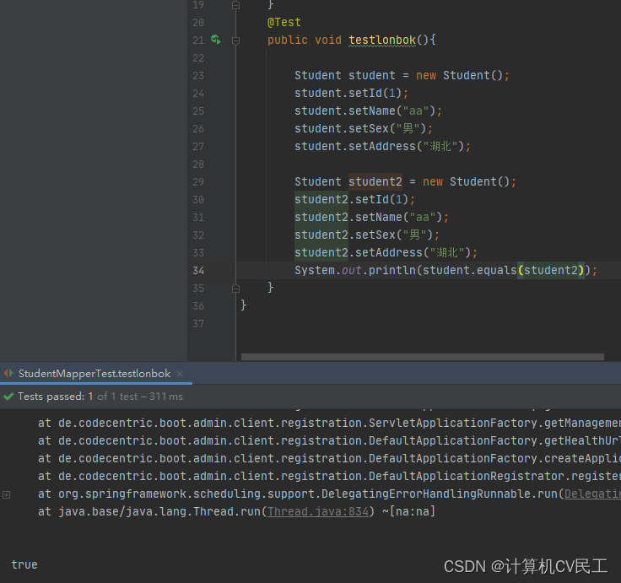Click DefaultApplicationFactory.getHealthUrl stack trace line
Image resolution: width=621 pixels, height=583 pixels.
tap(330, 440)
